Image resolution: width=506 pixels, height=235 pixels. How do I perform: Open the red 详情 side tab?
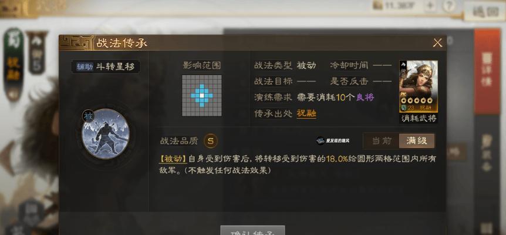(487, 71)
